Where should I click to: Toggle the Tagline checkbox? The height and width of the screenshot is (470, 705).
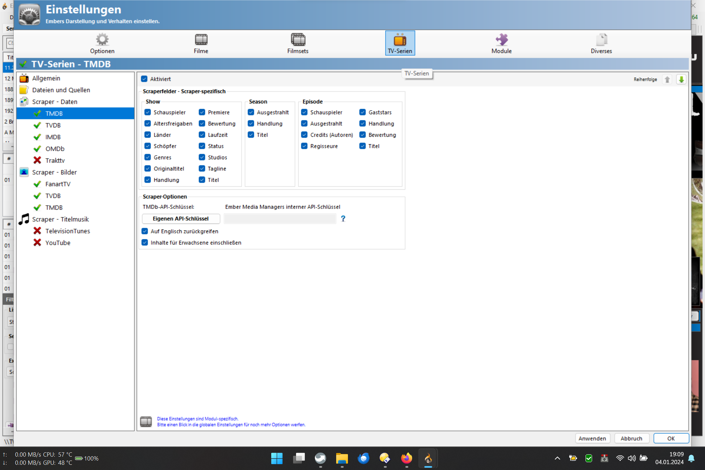(x=202, y=168)
